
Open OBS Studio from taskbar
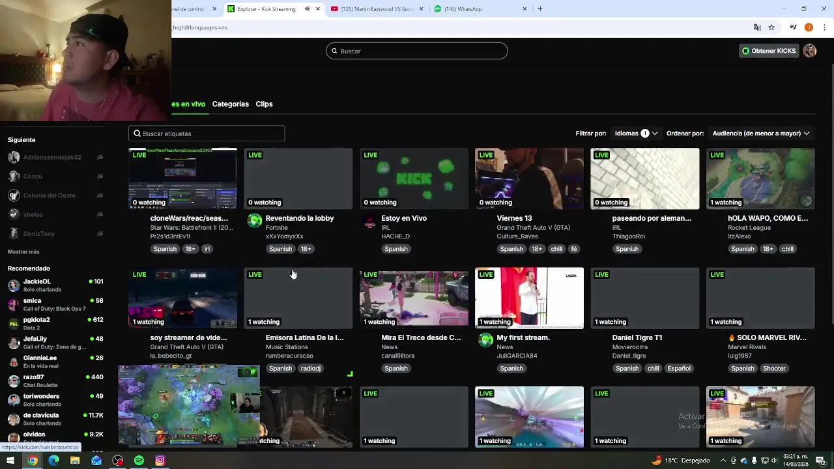tap(118, 461)
